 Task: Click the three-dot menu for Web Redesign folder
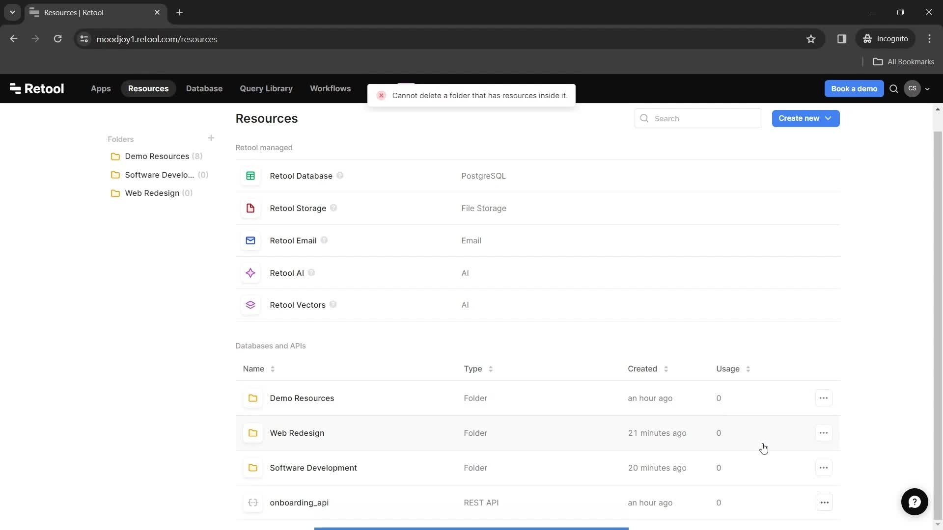tap(823, 432)
